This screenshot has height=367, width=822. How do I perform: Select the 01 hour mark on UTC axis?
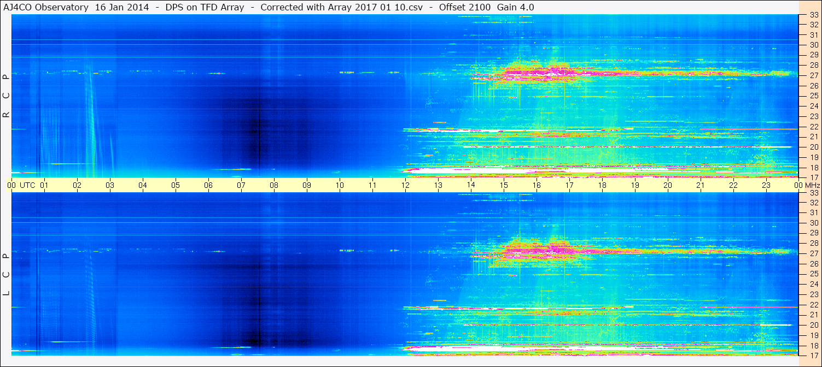[x=44, y=185]
